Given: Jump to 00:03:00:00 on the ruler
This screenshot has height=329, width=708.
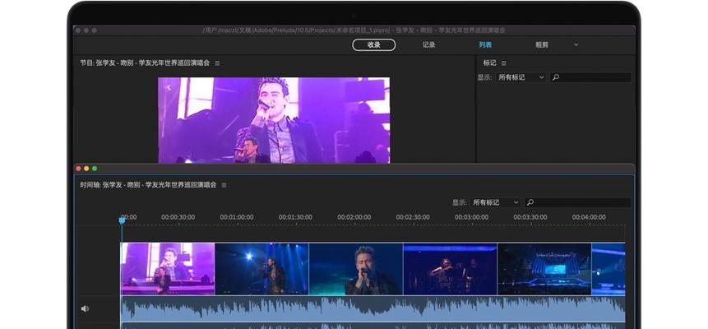Looking at the screenshot, I should click(x=471, y=217).
